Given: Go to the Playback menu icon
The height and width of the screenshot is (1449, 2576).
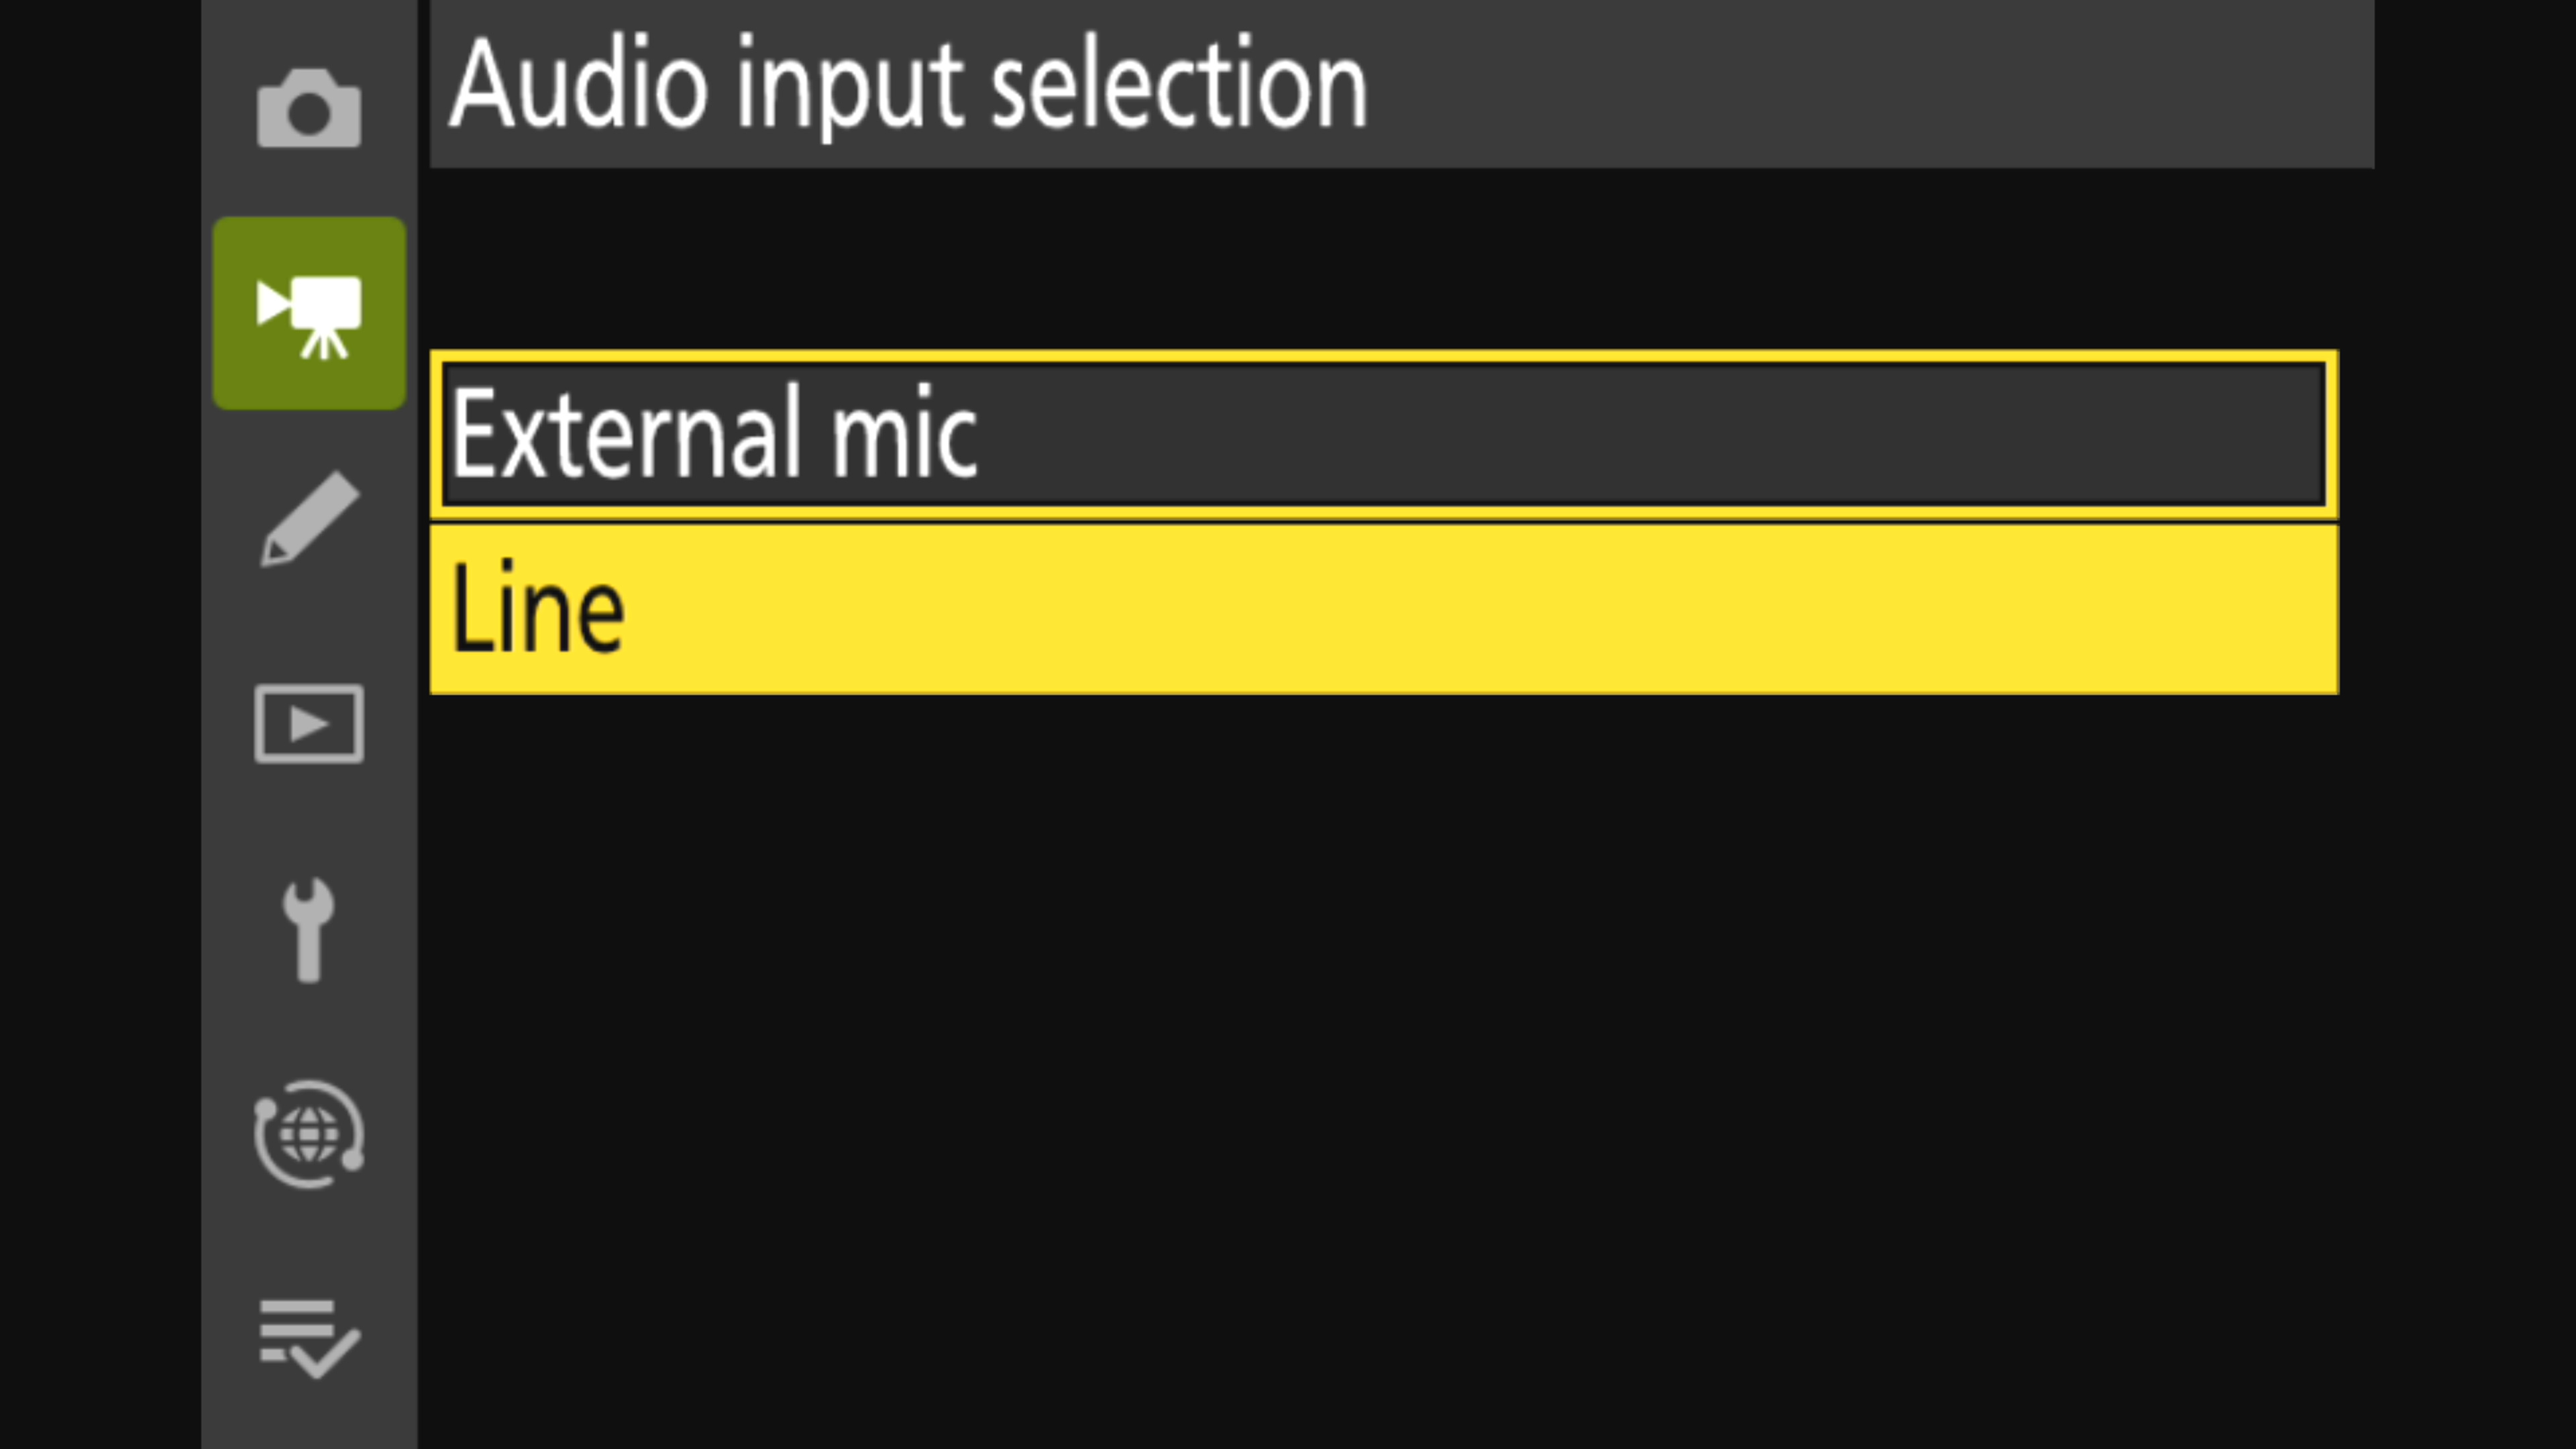Looking at the screenshot, I should pos(308,724).
